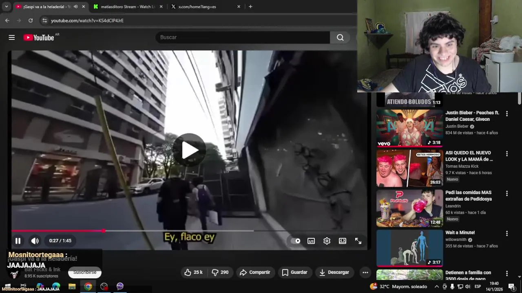
Task: Close the x.com tab
Action: pyautogui.click(x=239, y=7)
